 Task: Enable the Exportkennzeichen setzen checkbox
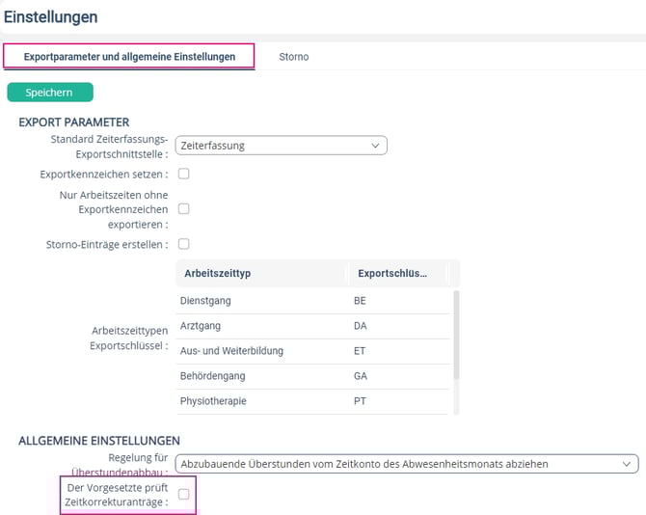(184, 175)
